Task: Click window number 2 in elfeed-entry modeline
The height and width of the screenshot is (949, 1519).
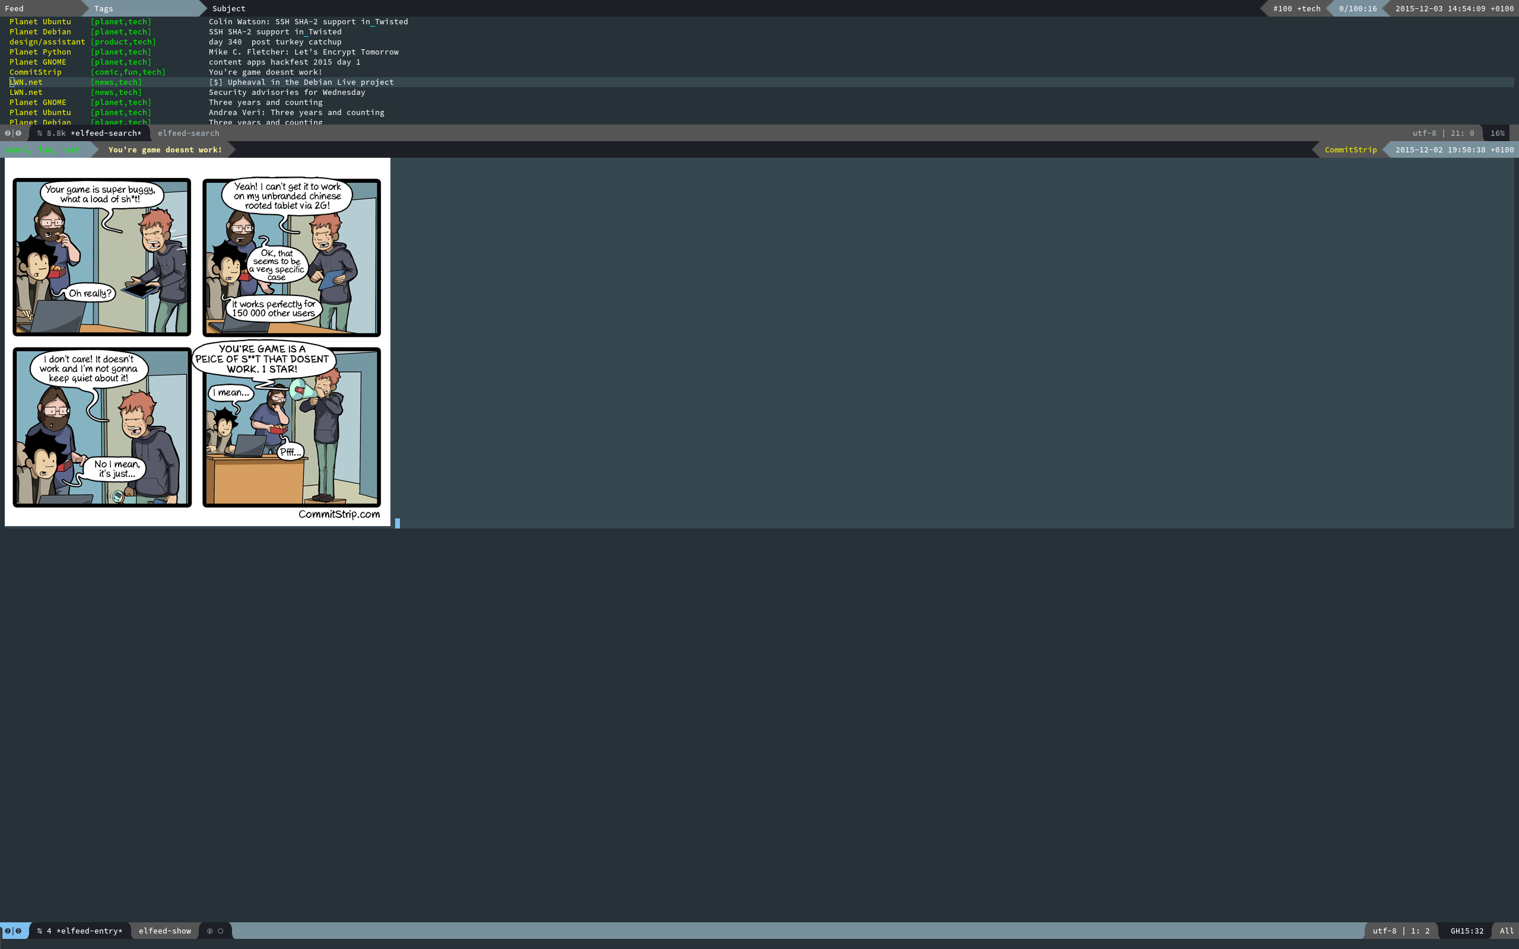Action: coord(18,931)
